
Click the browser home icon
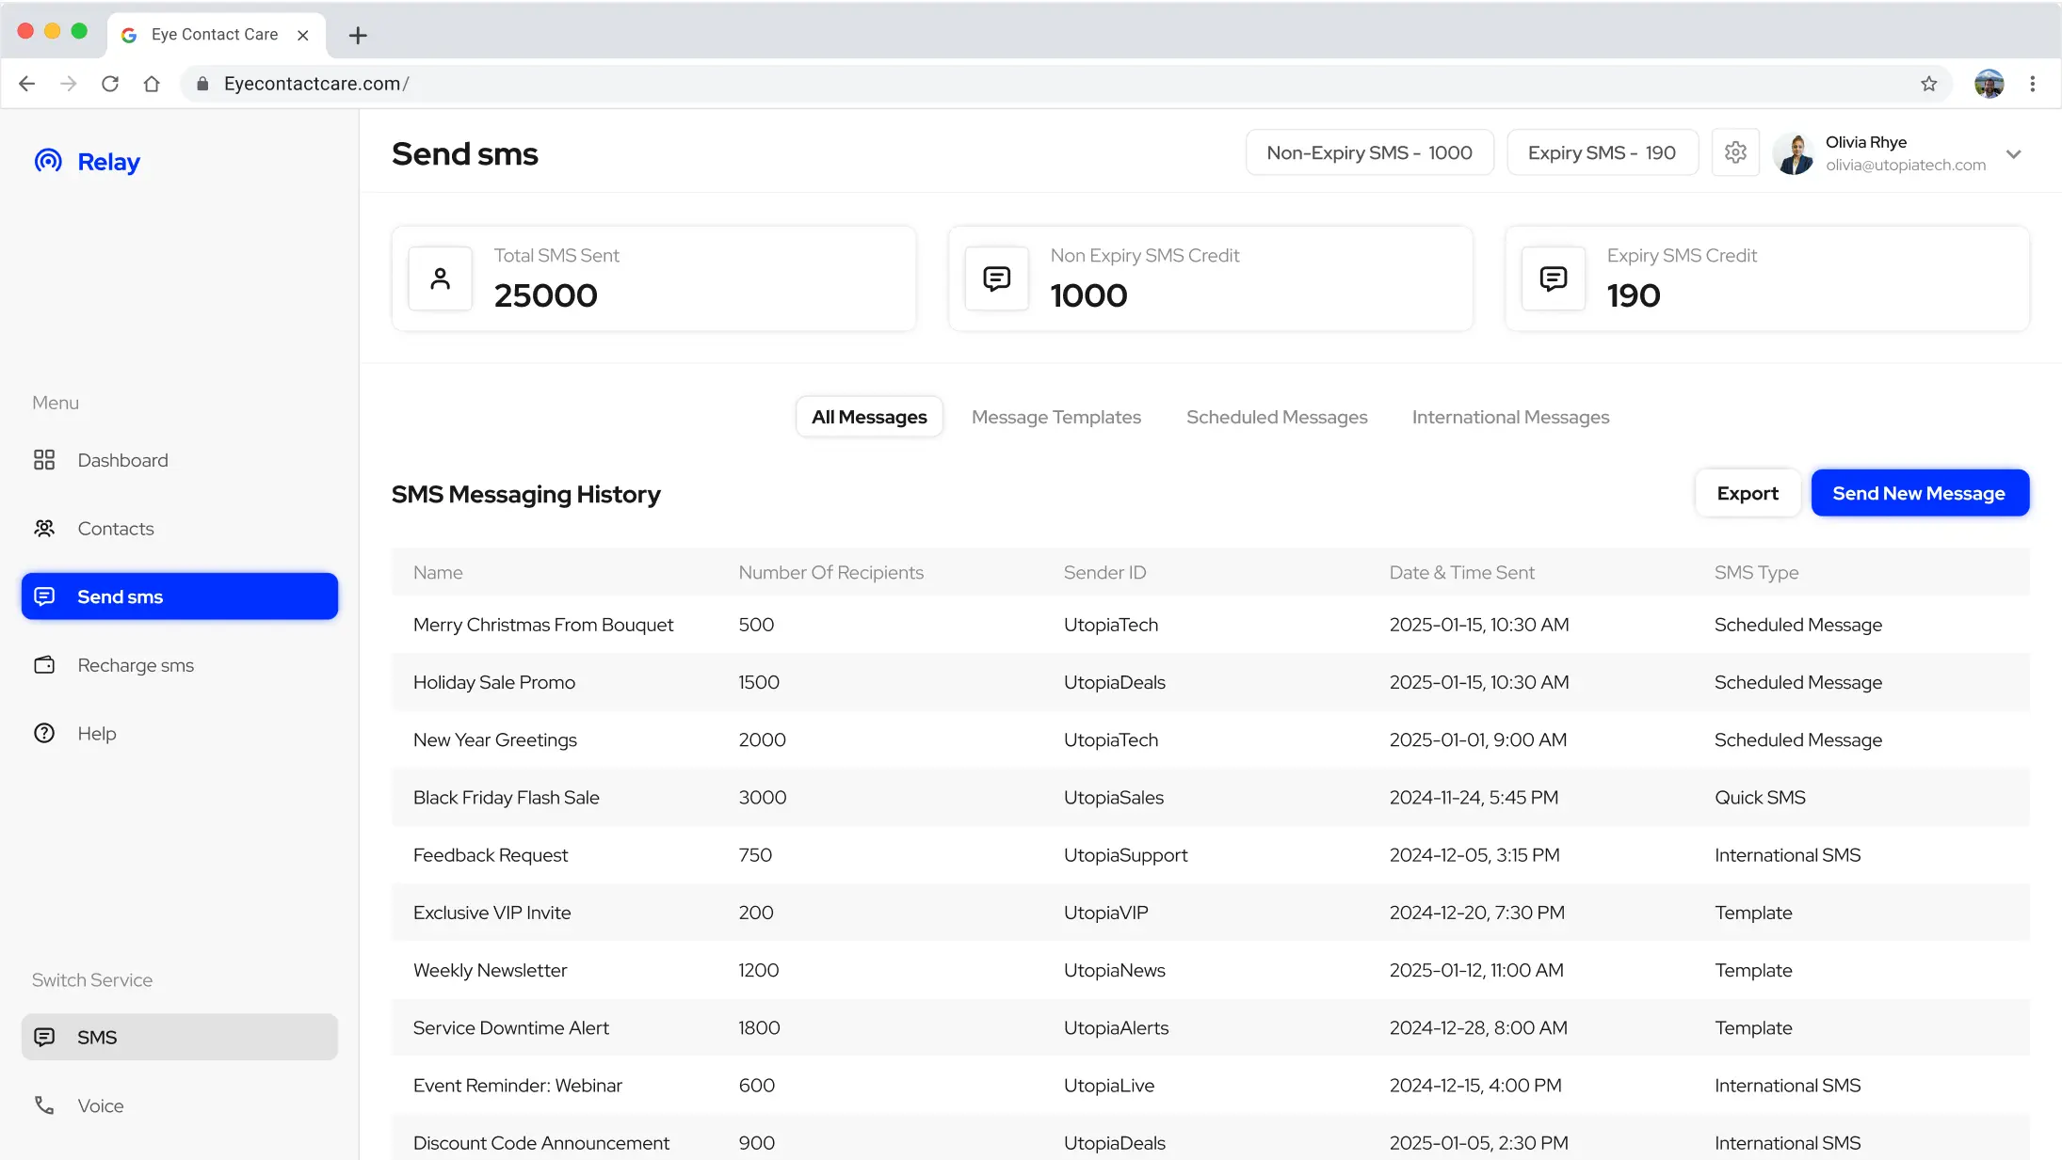[x=152, y=84]
